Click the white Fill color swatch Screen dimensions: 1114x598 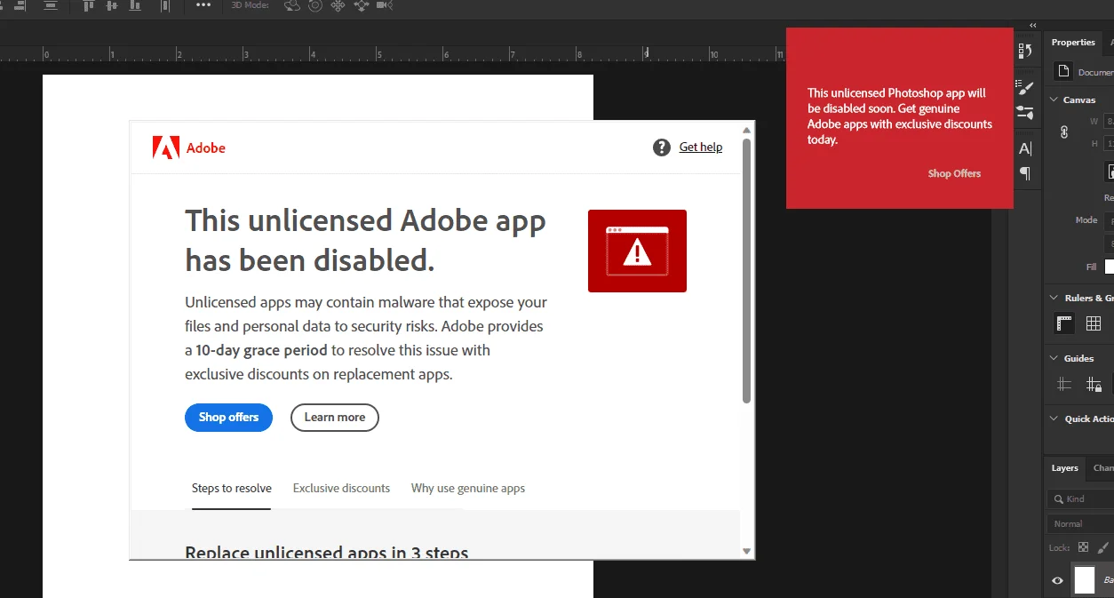1110,267
